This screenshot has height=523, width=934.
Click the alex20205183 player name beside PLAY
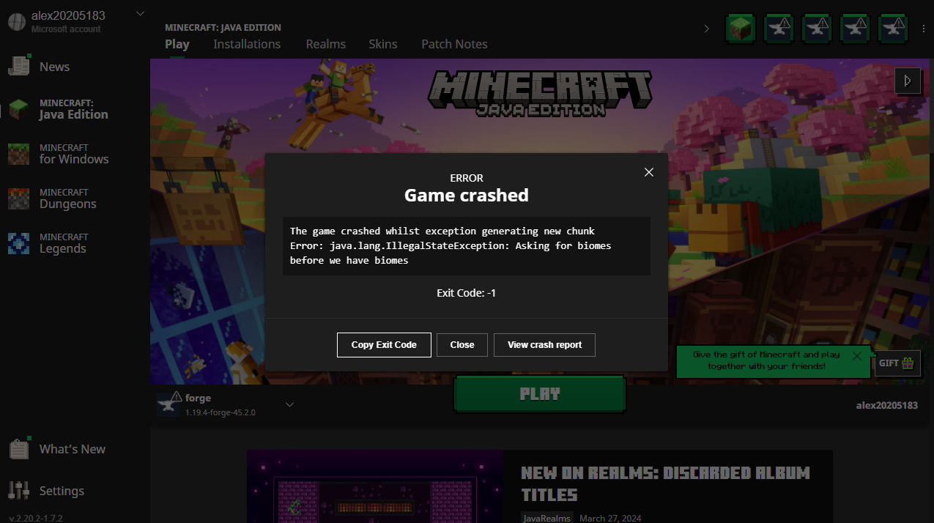(x=886, y=405)
